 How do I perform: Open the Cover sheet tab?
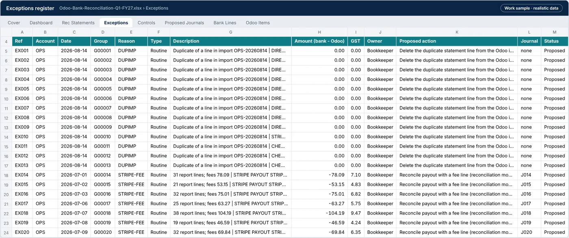pyautogui.click(x=14, y=23)
